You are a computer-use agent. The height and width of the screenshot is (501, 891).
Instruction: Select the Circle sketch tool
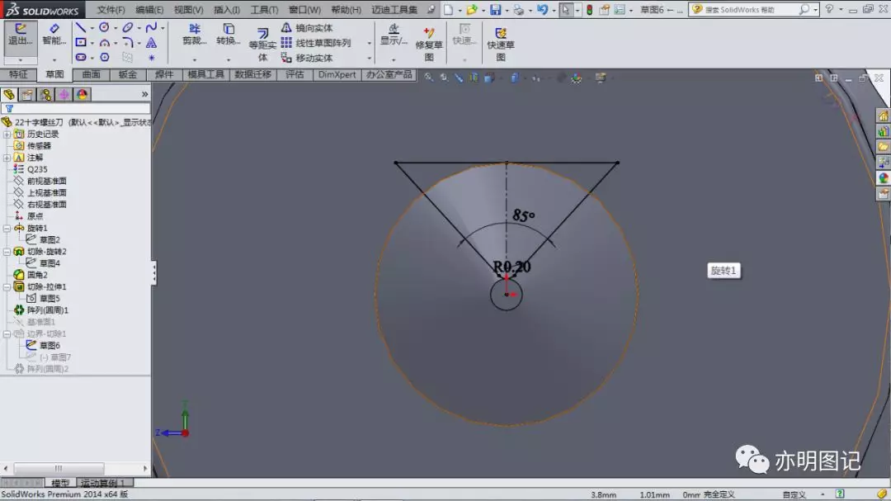[104, 27]
